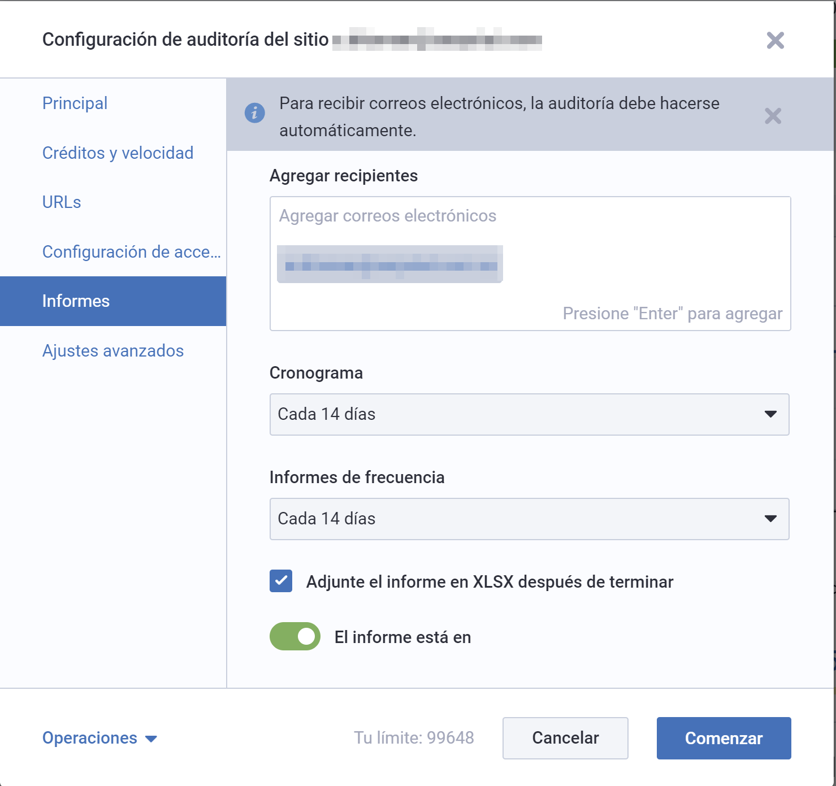Close the site audit settings dialog

pos(775,40)
